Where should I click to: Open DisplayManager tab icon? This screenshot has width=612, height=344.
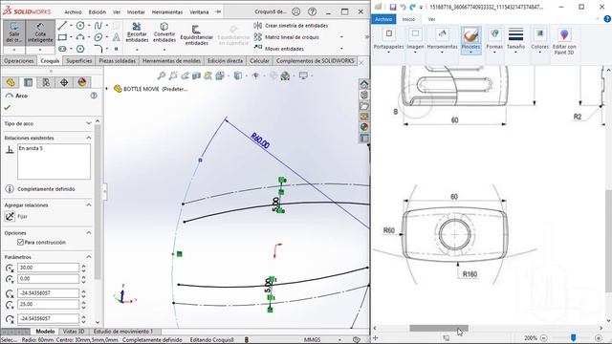click(x=82, y=82)
